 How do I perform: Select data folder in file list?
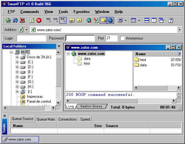(143, 65)
